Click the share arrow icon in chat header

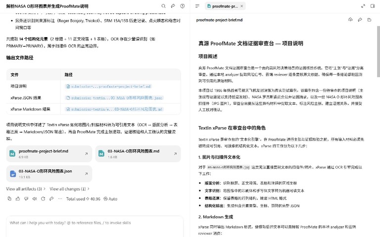point(173,6)
